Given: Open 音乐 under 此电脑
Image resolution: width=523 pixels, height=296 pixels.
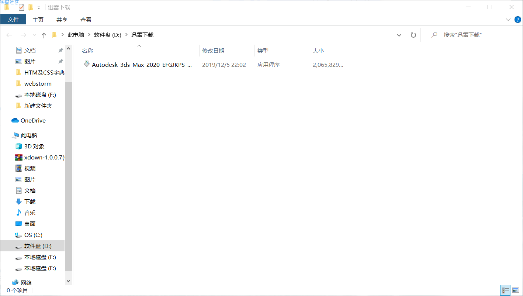Looking at the screenshot, I should 30,213.
